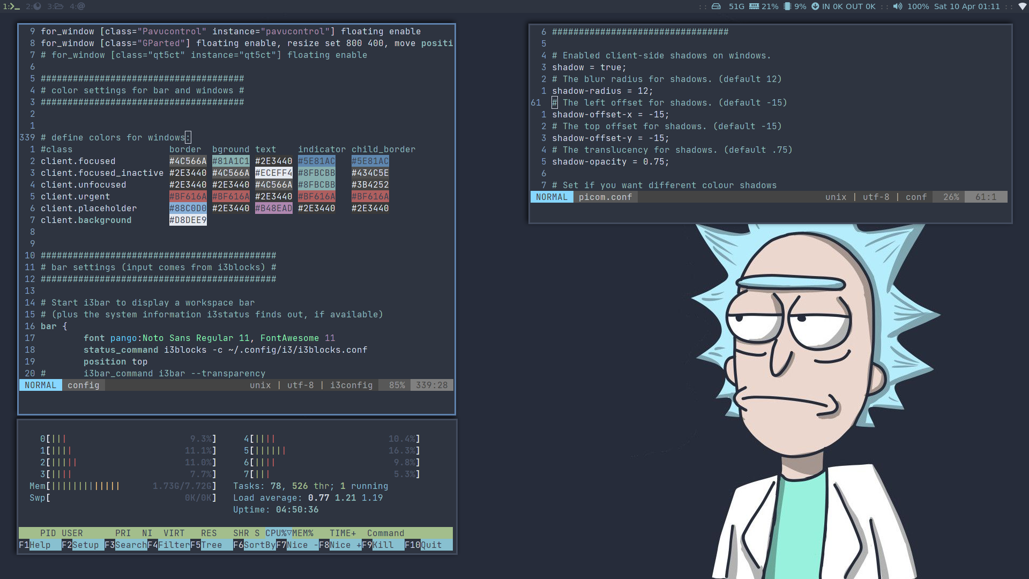Click the Uptime: 04:50:36 text in htop

point(275,510)
